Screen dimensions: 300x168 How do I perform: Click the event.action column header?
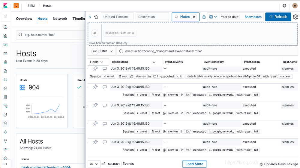(252, 62)
